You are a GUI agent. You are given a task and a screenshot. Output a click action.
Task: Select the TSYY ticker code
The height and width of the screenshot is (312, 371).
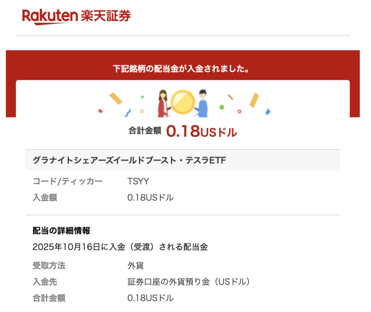click(138, 181)
